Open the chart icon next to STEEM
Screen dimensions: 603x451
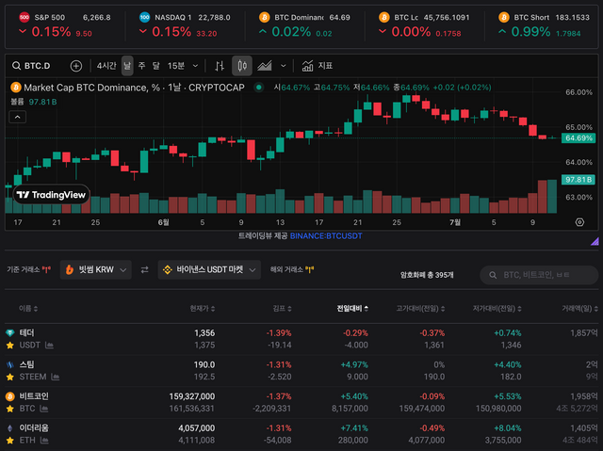coord(55,377)
